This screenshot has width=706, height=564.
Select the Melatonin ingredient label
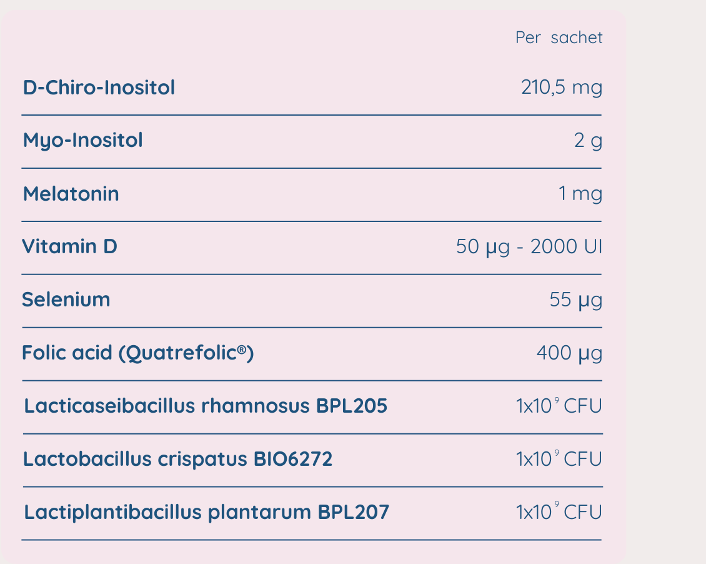click(71, 194)
